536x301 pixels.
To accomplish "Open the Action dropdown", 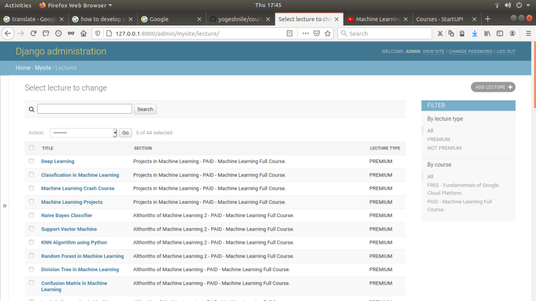I will (x=83, y=133).
